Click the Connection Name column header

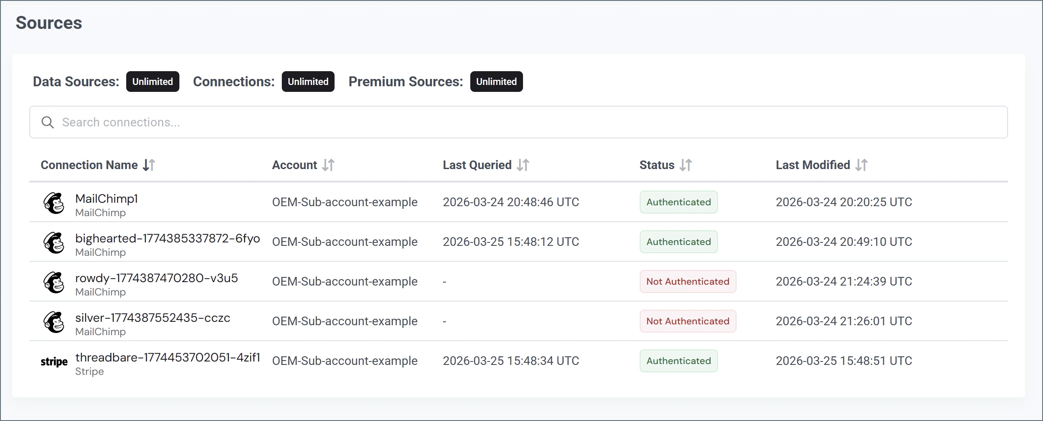coord(89,165)
